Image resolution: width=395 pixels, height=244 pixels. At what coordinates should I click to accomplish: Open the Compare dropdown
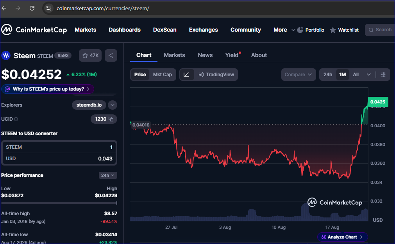click(298, 75)
